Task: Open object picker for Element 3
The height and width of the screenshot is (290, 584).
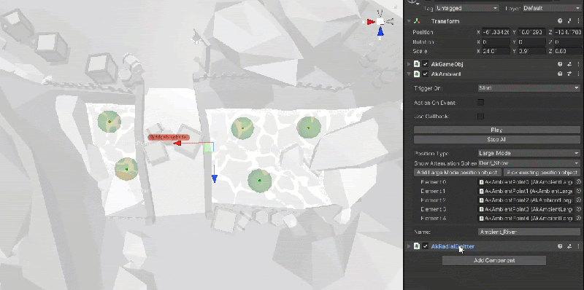Action: pyautogui.click(x=578, y=209)
